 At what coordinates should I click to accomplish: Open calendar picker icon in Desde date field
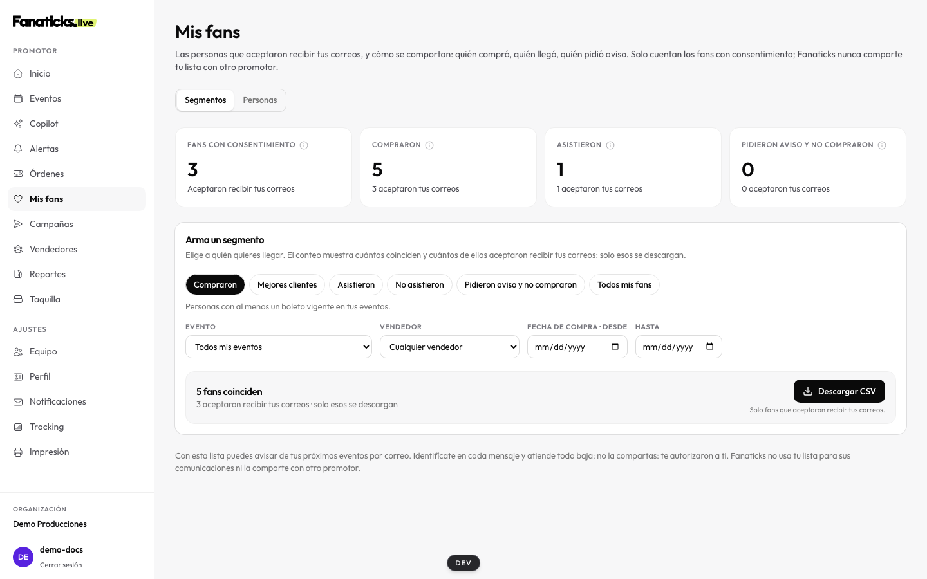click(x=615, y=347)
